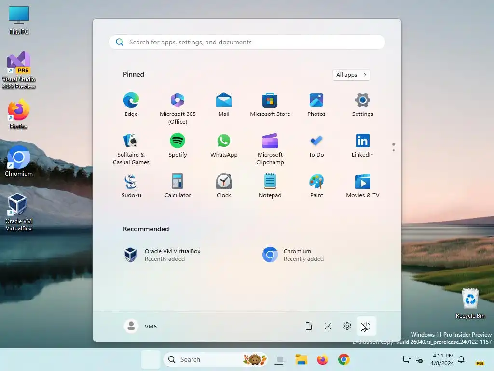Open the Edge pinned app
This screenshot has width=494, height=371.
pos(131,105)
